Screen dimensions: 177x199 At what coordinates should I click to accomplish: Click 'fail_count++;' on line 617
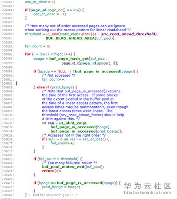pos(62,143)
